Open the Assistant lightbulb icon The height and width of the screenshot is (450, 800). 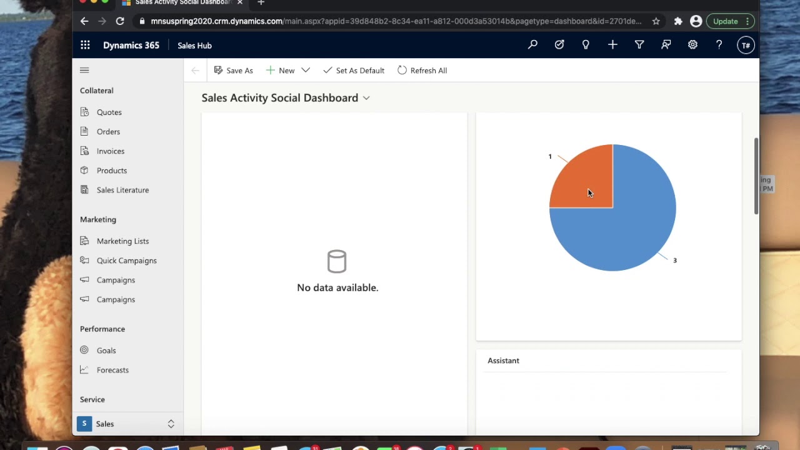(x=586, y=45)
